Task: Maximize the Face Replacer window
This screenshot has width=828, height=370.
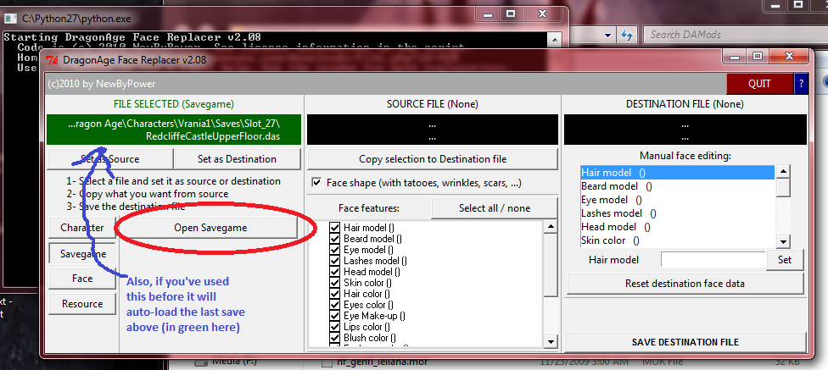Action: click(758, 55)
